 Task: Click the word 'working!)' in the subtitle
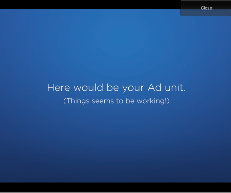[x=153, y=101]
